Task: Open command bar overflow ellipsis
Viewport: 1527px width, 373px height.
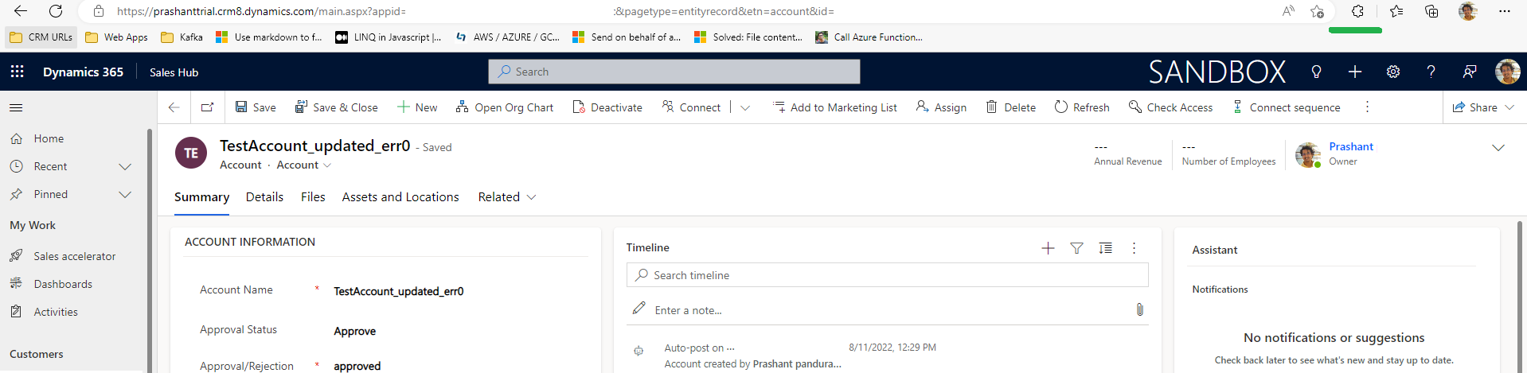Action: [1367, 107]
